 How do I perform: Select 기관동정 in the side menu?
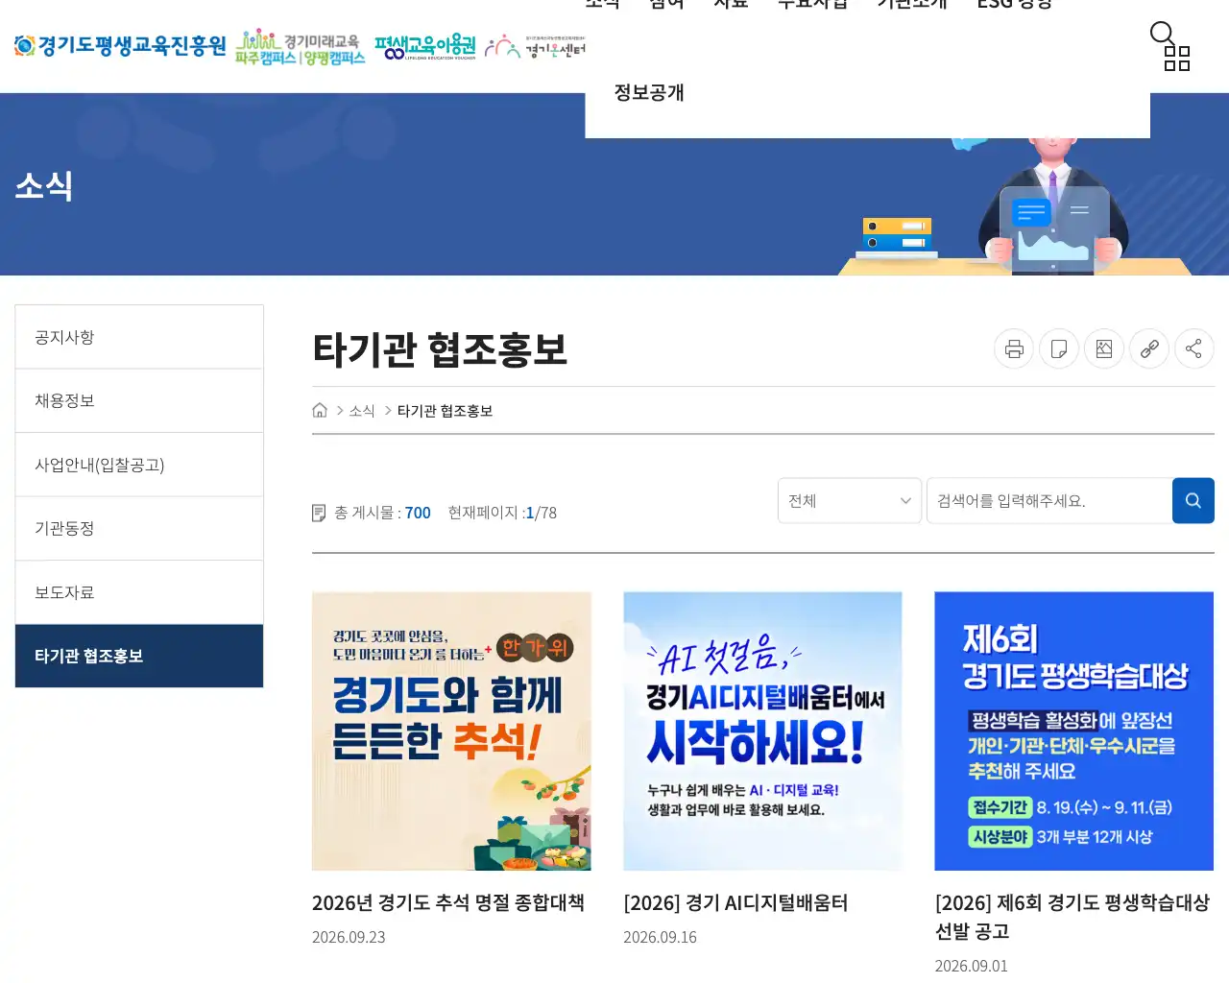[139, 528]
